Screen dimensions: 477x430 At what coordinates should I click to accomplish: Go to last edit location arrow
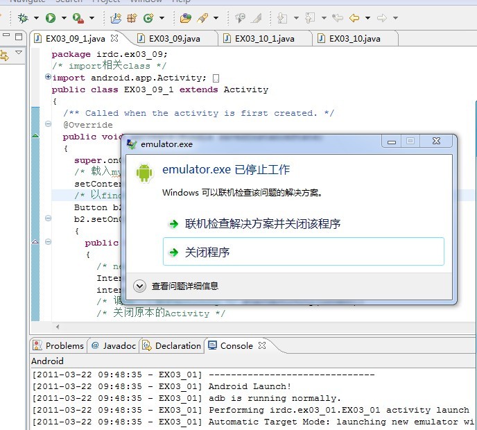point(338,18)
